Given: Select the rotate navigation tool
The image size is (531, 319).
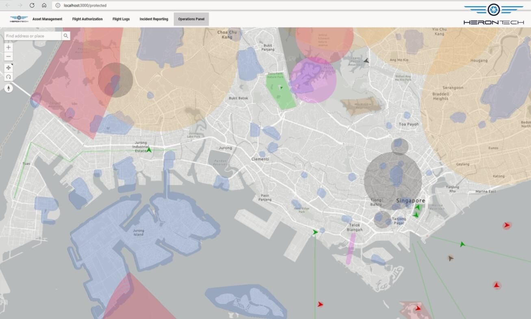Looking at the screenshot, I should click(9, 77).
